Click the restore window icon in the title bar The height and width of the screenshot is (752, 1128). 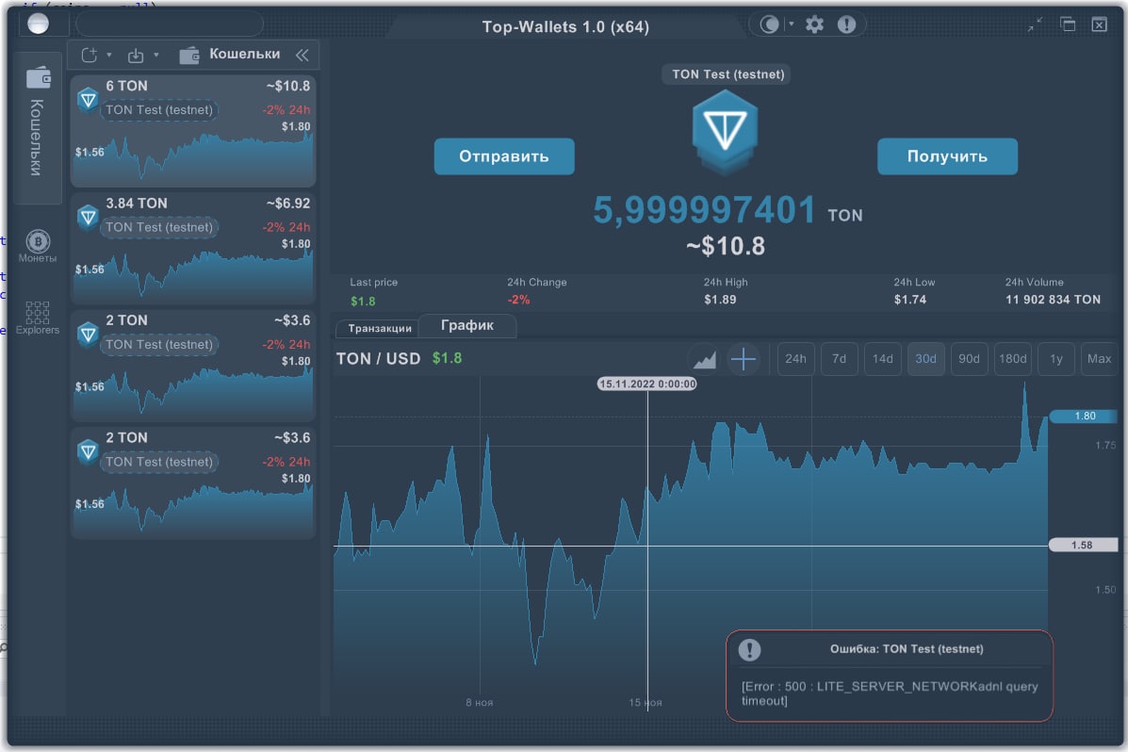(1069, 25)
